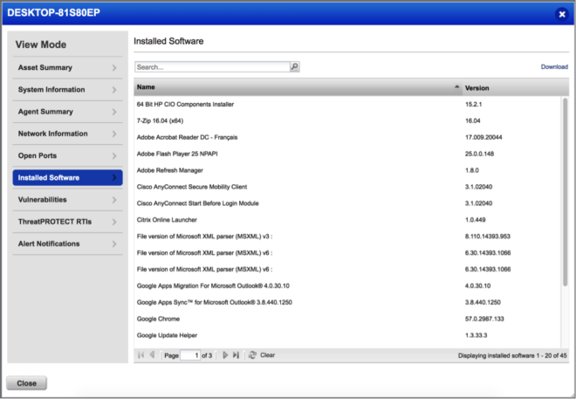Click the Name column sort arrow
Image resolution: width=576 pixels, height=399 pixels.
456,86
